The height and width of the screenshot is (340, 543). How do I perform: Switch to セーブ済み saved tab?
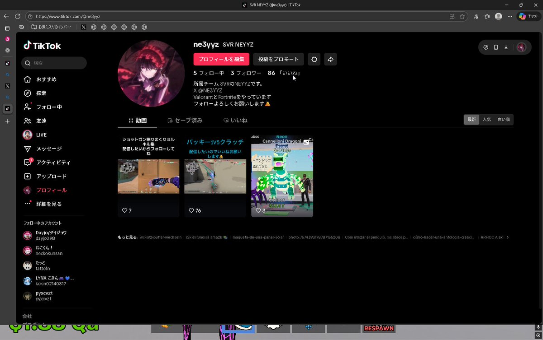(185, 121)
